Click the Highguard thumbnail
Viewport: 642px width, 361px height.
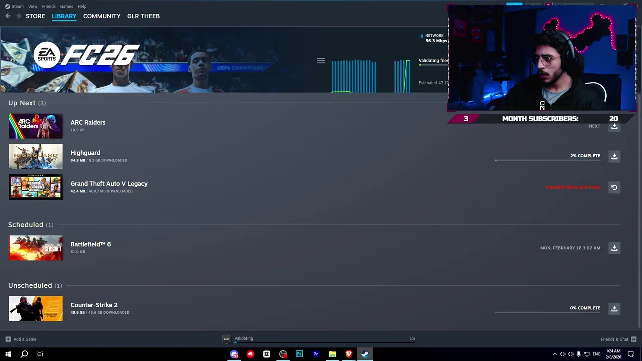[36, 156]
